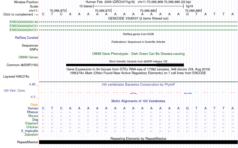Click the -4.5 PhyloP lower axis value
Screen dimensions: 238x148
33,97
